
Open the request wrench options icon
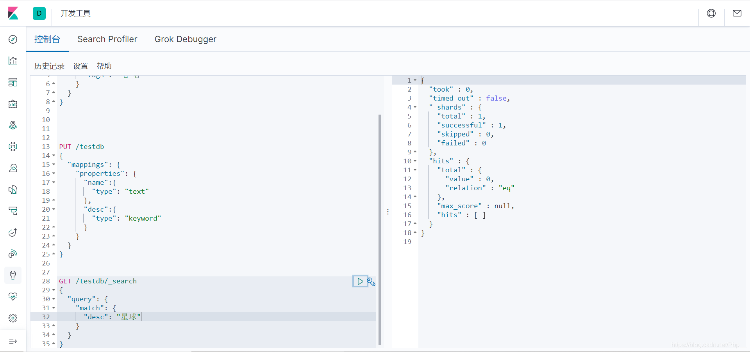point(371,281)
